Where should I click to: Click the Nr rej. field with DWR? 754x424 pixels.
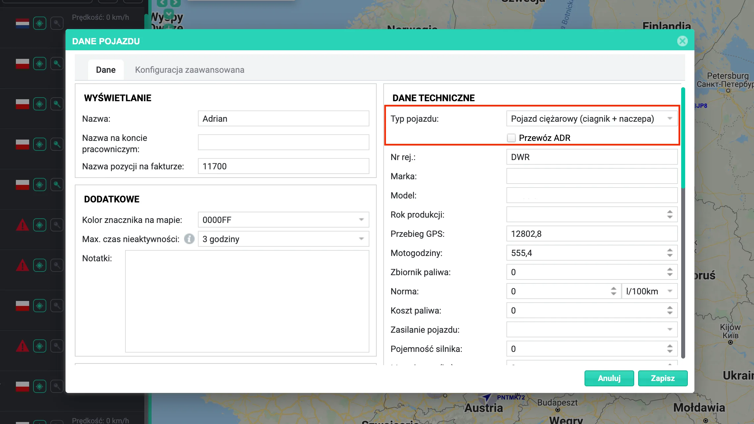click(x=592, y=157)
